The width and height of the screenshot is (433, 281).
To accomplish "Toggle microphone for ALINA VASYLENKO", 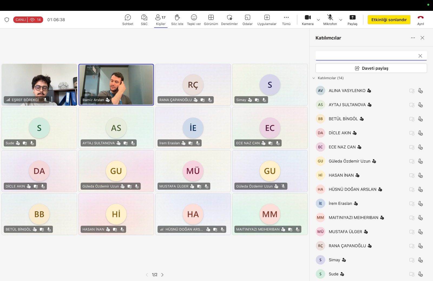I will point(420,91).
